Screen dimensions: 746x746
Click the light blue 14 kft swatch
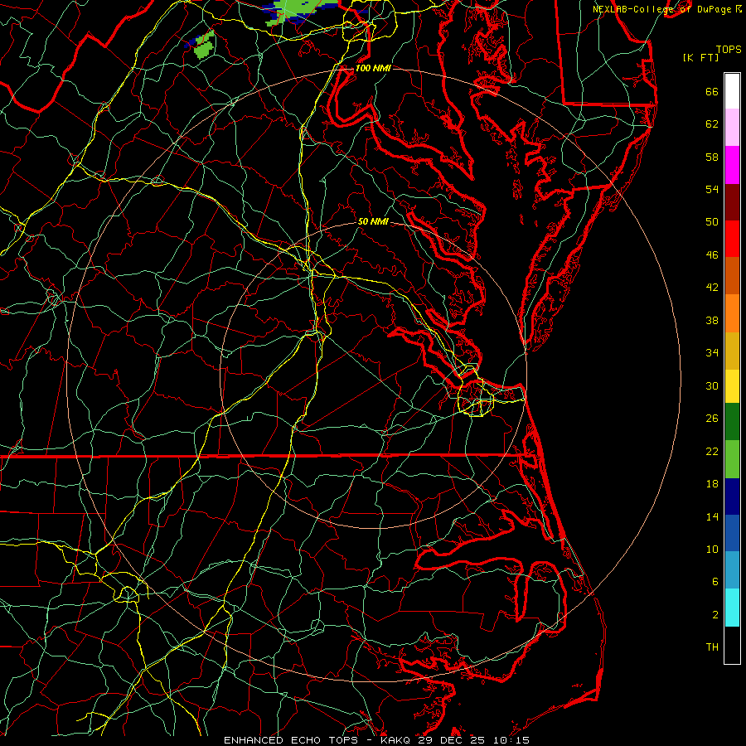point(732,570)
